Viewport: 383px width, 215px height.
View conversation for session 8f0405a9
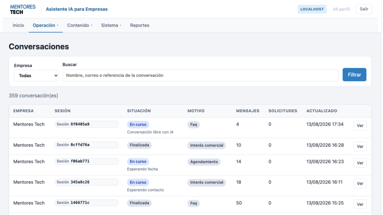pyautogui.click(x=360, y=126)
